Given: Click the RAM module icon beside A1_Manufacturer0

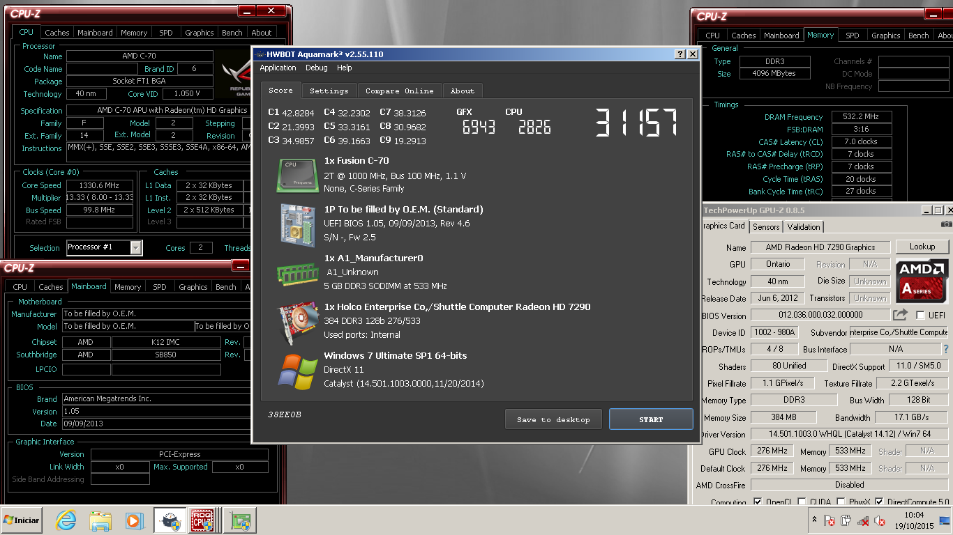Looking at the screenshot, I should (x=298, y=273).
